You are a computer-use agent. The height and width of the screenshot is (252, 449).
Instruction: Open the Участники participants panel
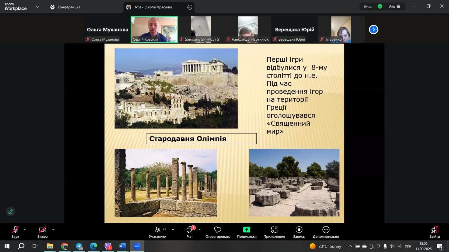coord(157,232)
